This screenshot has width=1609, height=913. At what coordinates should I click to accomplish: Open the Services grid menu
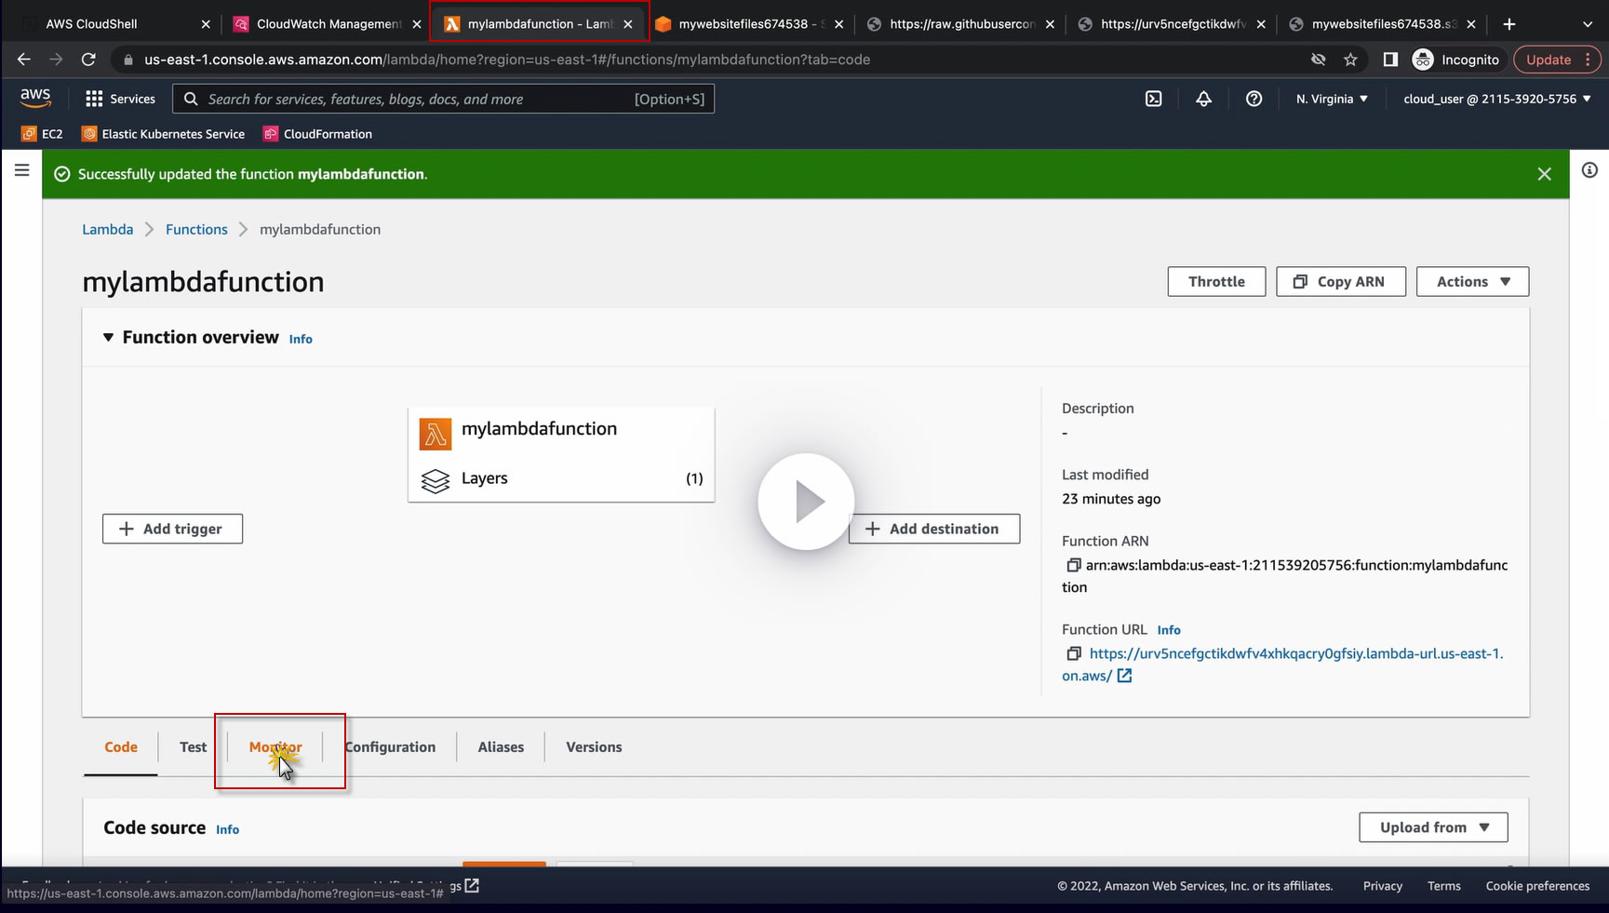[x=120, y=99]
